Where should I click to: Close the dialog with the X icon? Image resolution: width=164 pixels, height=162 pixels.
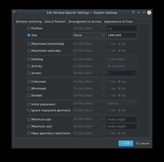[x=149, y=13]
